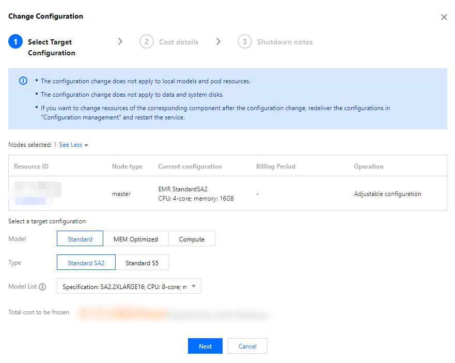Select the Standard model option

(80, 239)
